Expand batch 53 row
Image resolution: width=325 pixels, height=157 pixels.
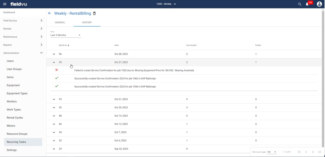tap(54, 141)
